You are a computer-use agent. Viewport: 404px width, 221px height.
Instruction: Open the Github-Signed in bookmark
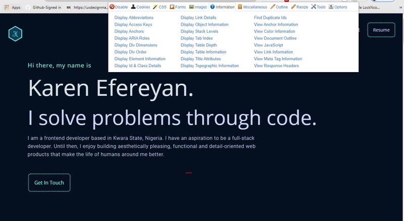[43, 8]
